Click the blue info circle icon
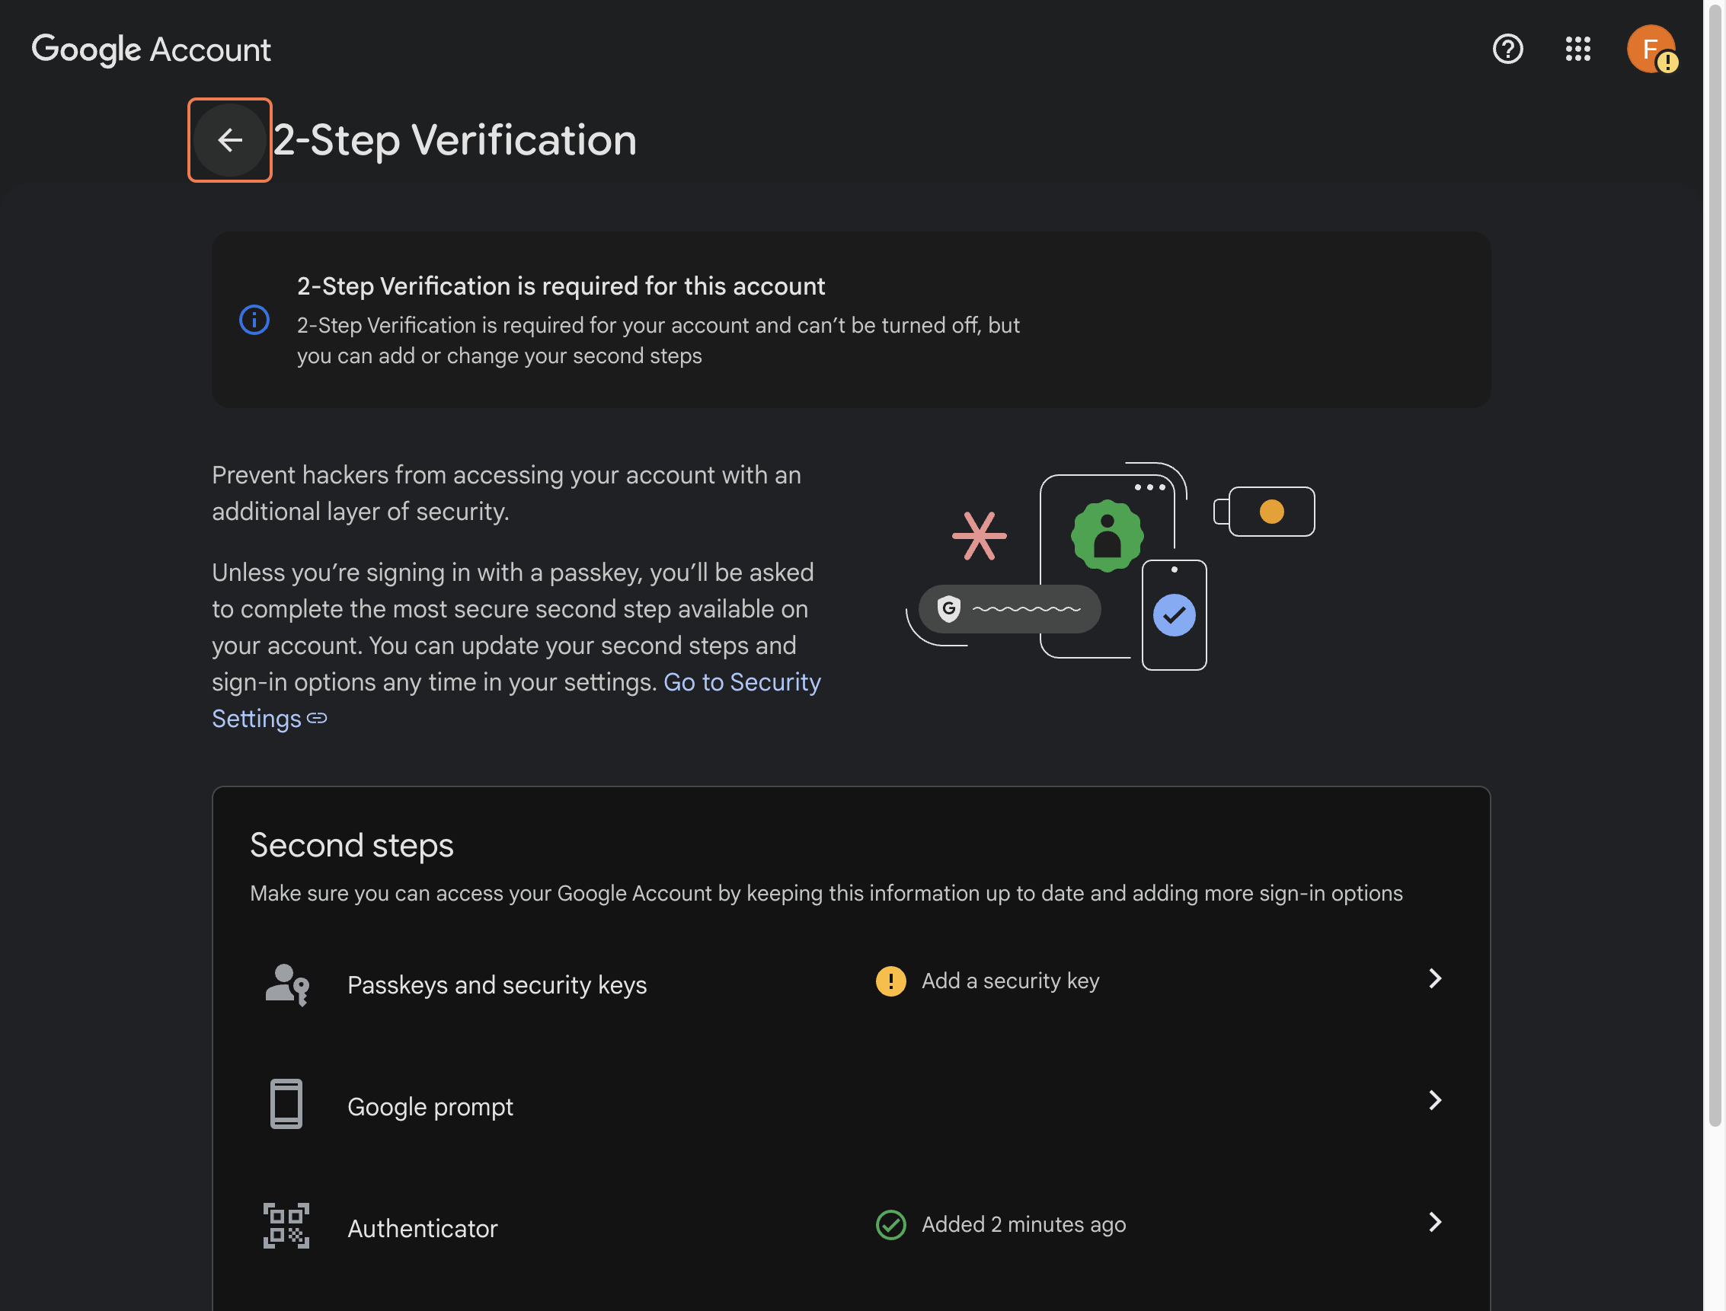This screenshot has width=1726, height=1311. 254,320
